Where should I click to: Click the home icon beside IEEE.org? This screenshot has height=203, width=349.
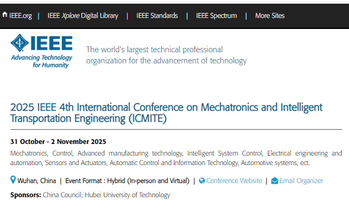5,15
